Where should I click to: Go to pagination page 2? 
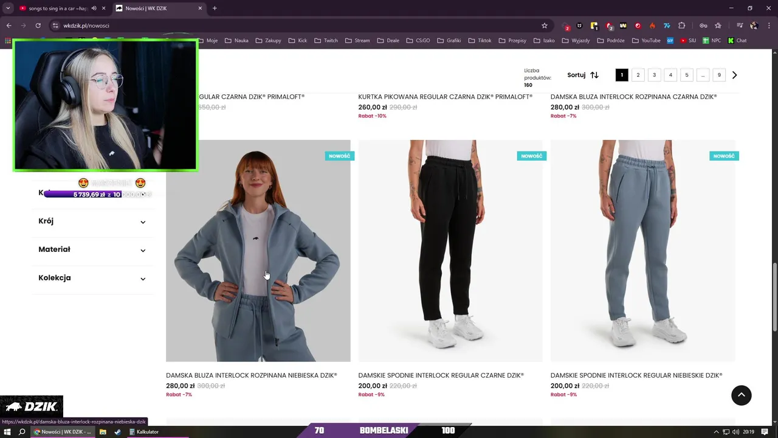[x=638, y=75]
